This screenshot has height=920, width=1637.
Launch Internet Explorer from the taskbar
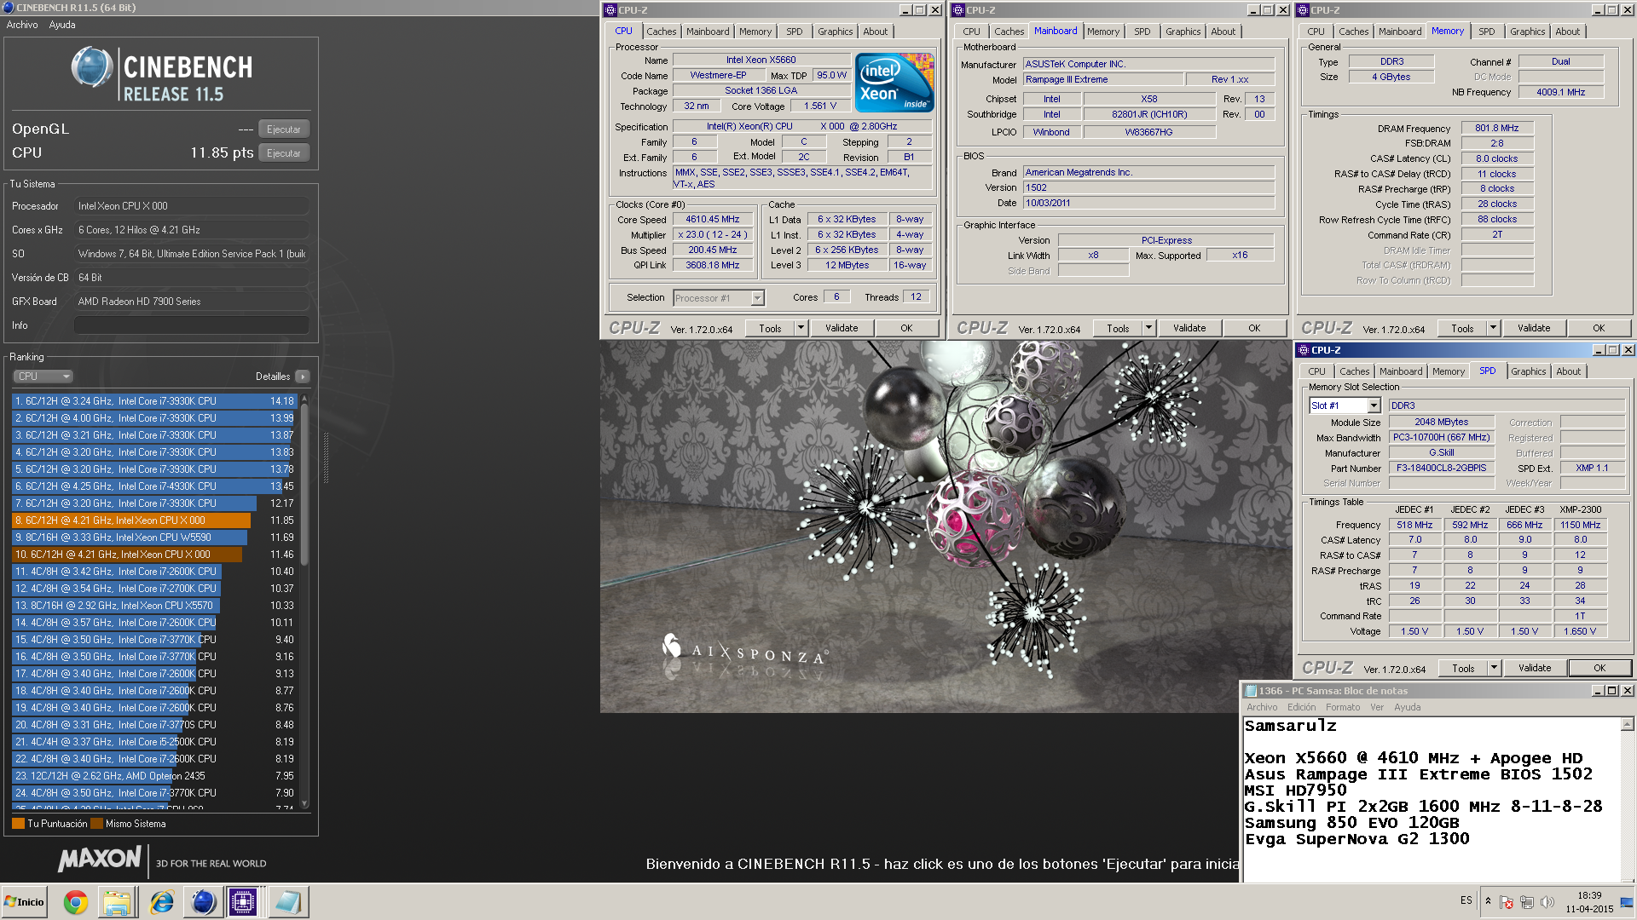pyautogui.click(x=161, y=902)
